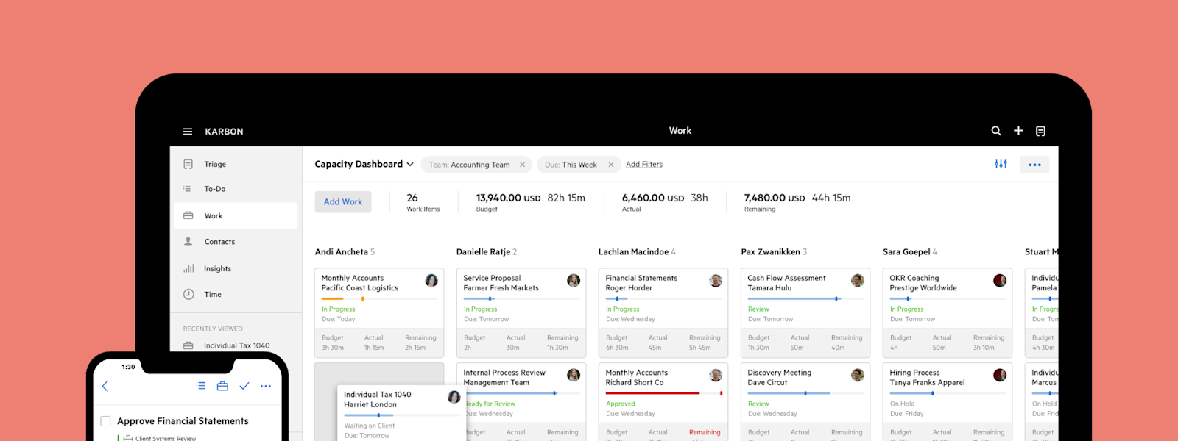Screen dimensions: 1178x441
Task: Open Monthly Accounts Pacific Coast Logistics card
Action: pyautogui.click(x=379, y=312)
